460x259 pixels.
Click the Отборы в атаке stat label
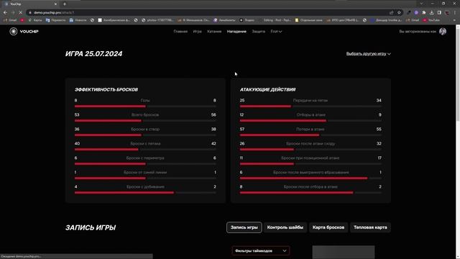point(311,115)
